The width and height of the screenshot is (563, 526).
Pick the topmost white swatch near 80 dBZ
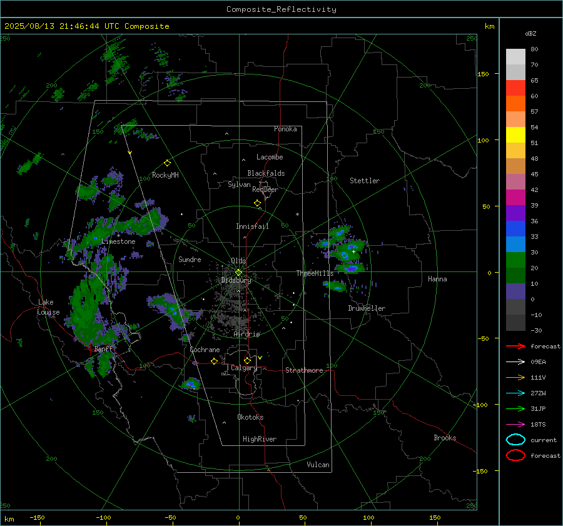515,57
